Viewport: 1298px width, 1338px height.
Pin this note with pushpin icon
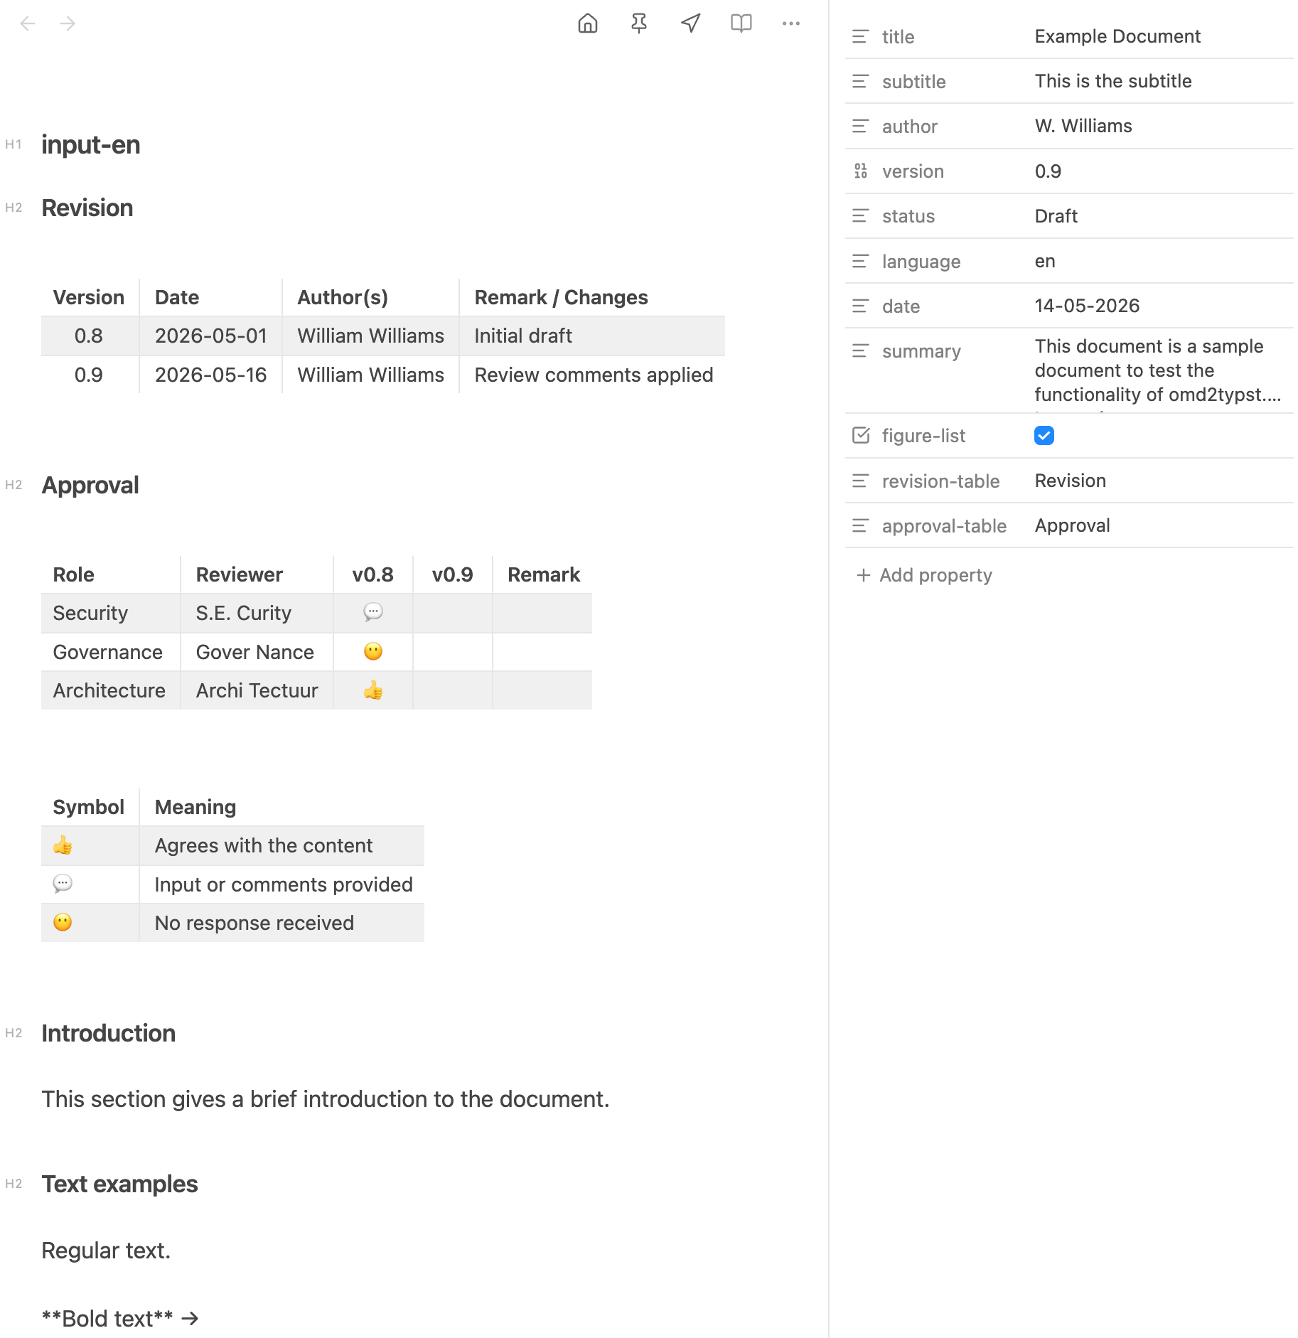[x=639, y=23]
